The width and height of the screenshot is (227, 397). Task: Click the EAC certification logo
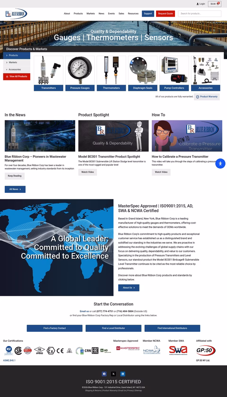click(x=95, y=350)
